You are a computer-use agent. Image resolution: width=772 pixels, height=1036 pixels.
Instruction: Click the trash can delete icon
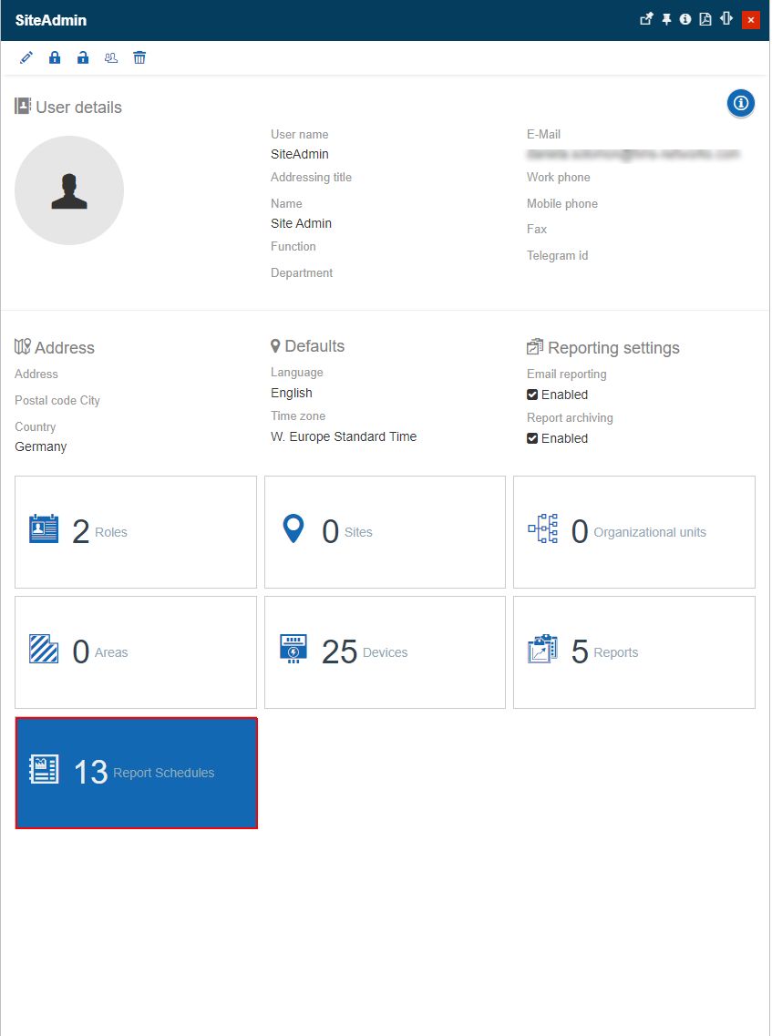pyautogui.click(x=139, y=58)
